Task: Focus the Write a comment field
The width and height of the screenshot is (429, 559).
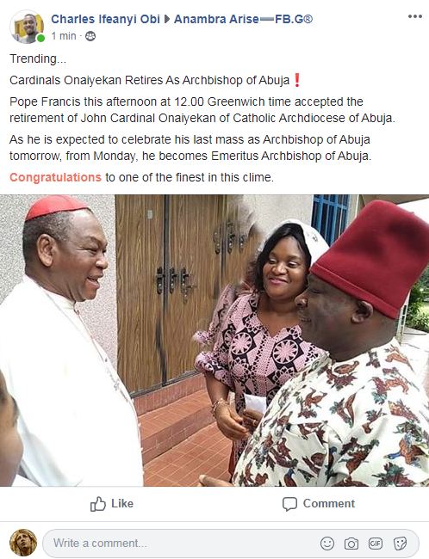Action: (x=230, y=544)
